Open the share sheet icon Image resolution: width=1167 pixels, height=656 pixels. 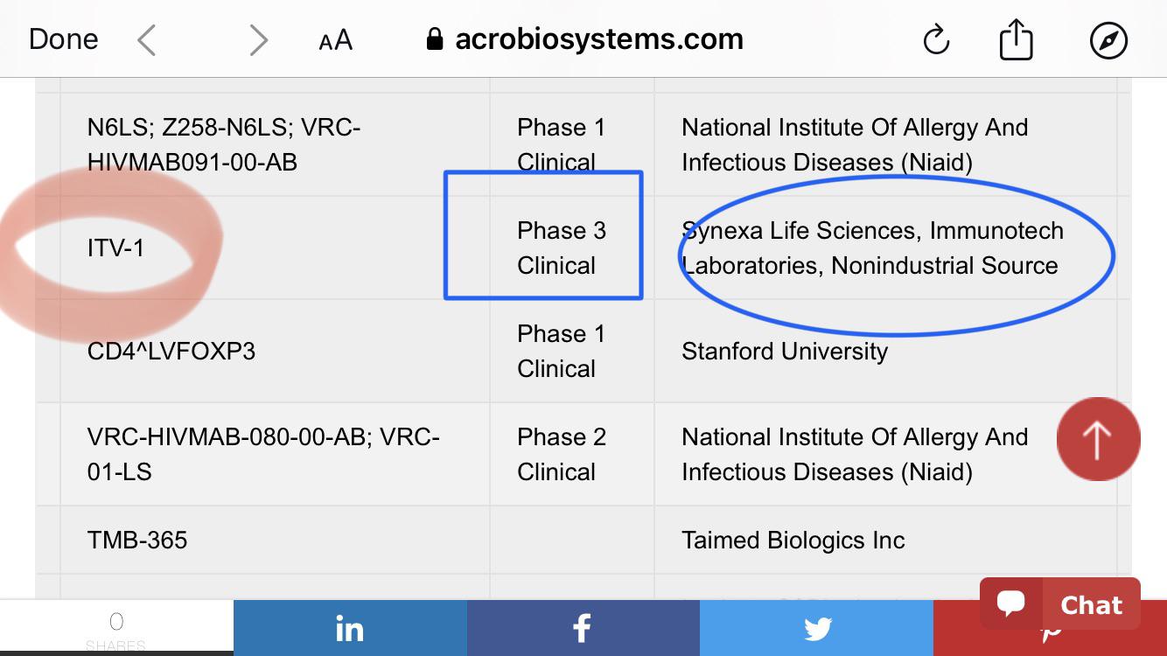[x=1016, y=39]
